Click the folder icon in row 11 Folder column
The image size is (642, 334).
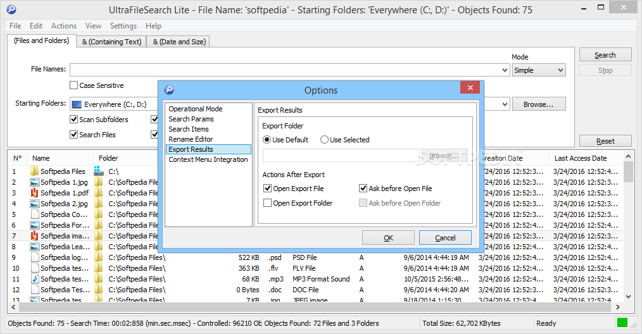coord(99,279)
